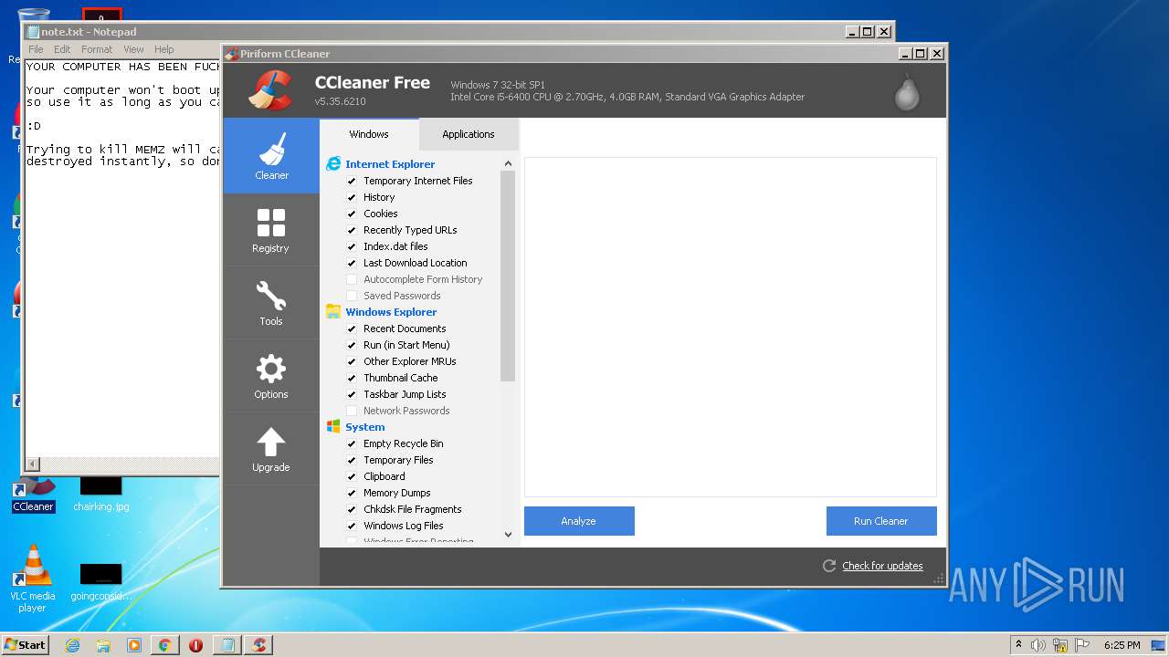Toggle Chkdsk File Fragments checkbox

(x=352, y=509)
